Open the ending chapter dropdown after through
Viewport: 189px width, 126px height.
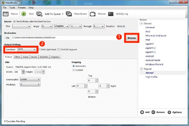pyautogui.click(x=99, y=26)
